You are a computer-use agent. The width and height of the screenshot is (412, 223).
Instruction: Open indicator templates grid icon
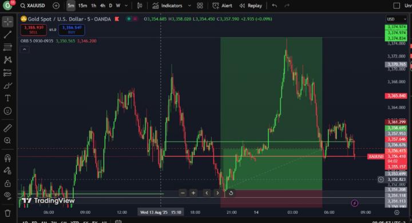click(x=200, y=6)
